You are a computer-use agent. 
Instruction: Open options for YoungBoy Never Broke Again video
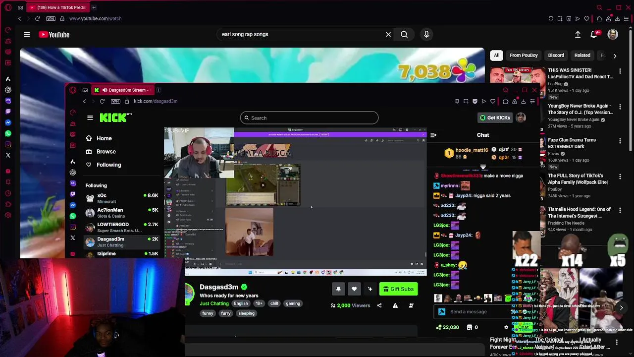(620, 107)
